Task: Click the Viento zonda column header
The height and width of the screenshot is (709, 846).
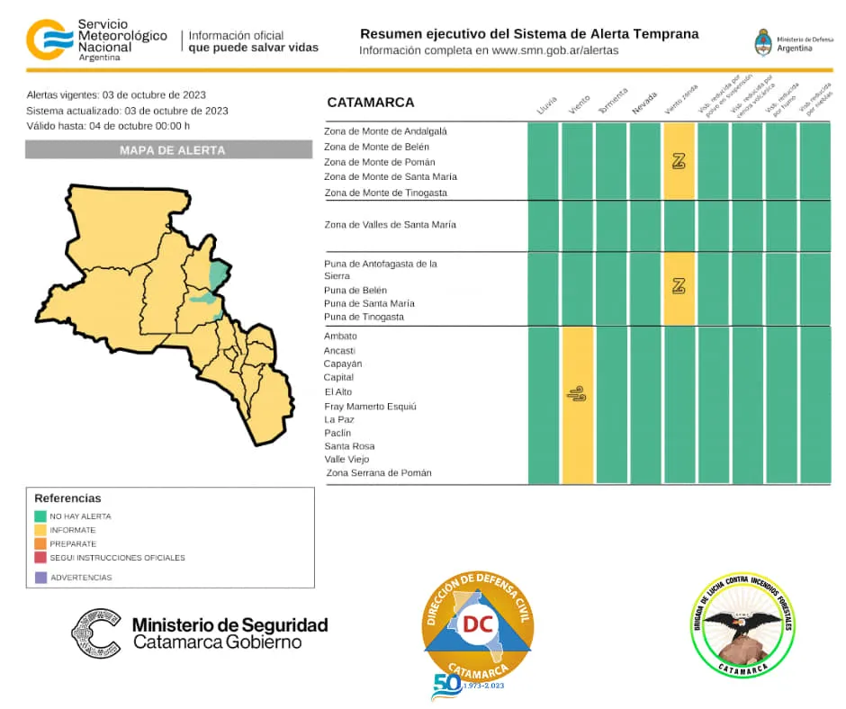Action: pos(680,99)
